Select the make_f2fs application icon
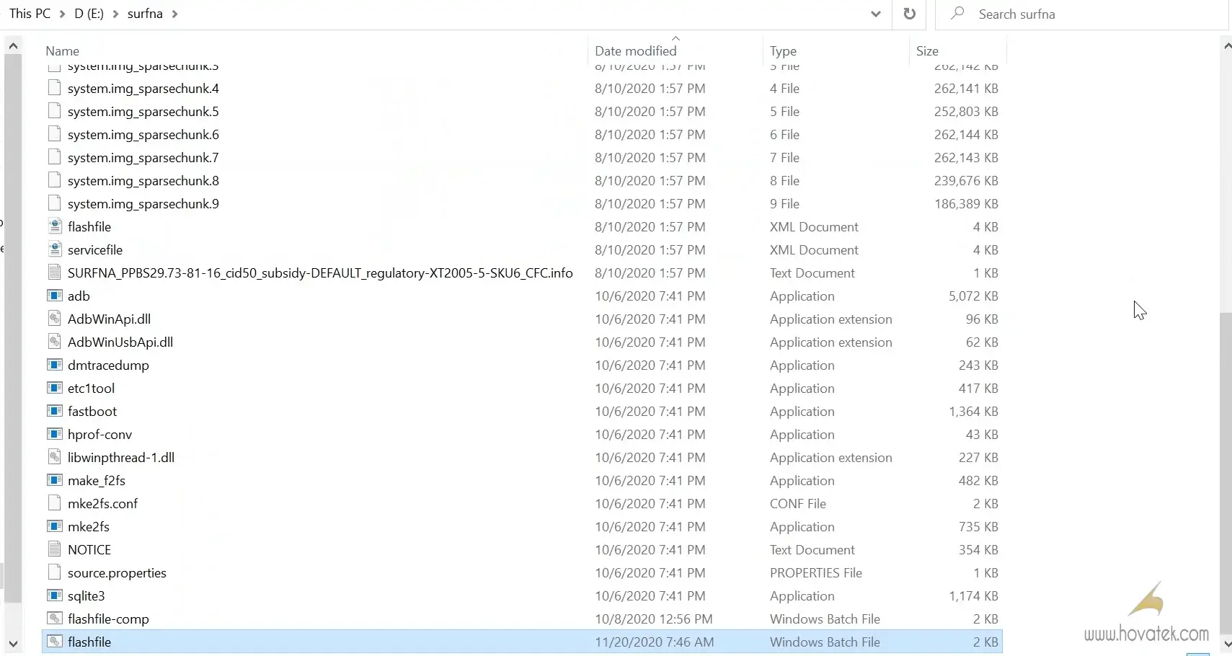 tap(55, 480)
